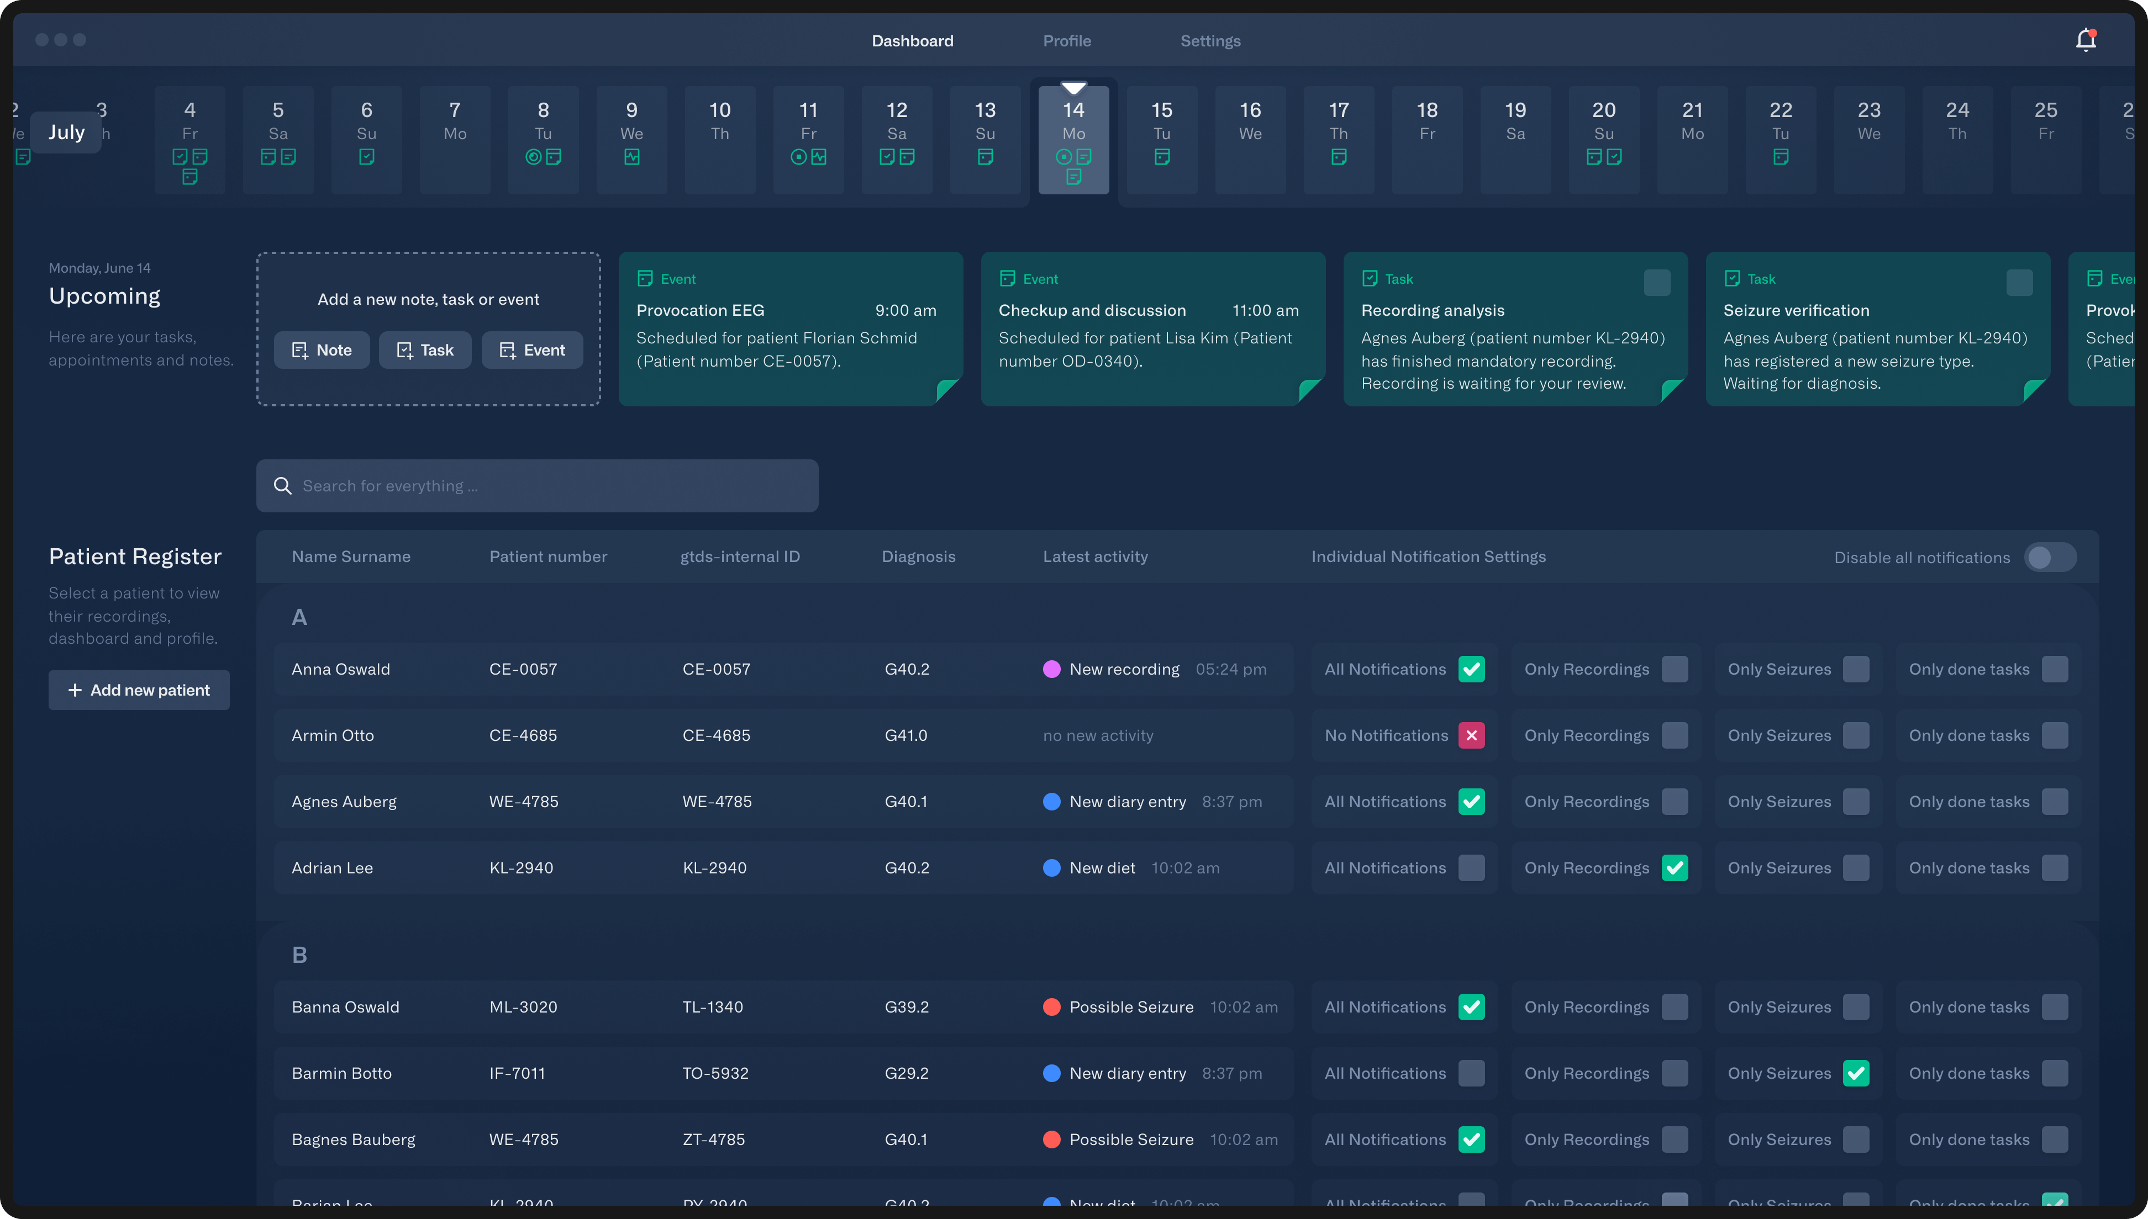Uncheck All Notifications for Bagnes Bauberg
Screen dimensions: 2148x1219
[x=1471, y=1138]
